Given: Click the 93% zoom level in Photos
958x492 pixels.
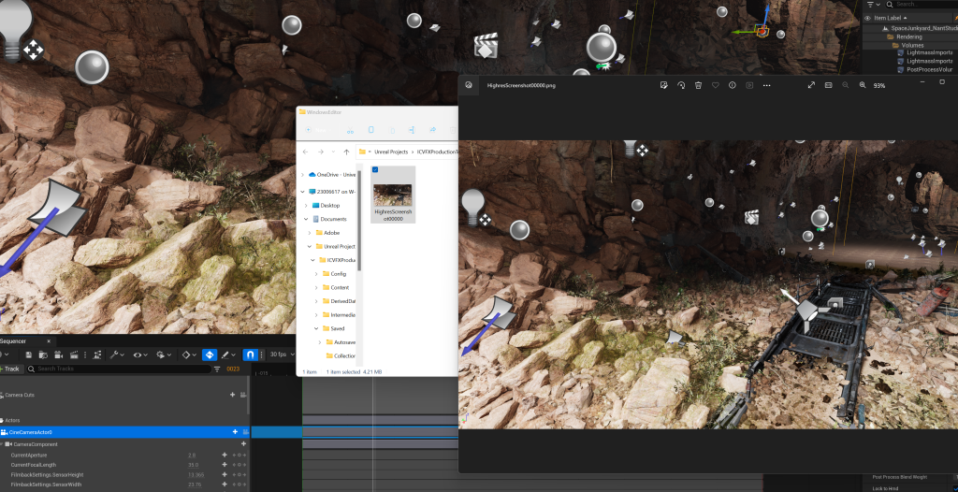Looking at the screenshot, I should tap(879, 85).
